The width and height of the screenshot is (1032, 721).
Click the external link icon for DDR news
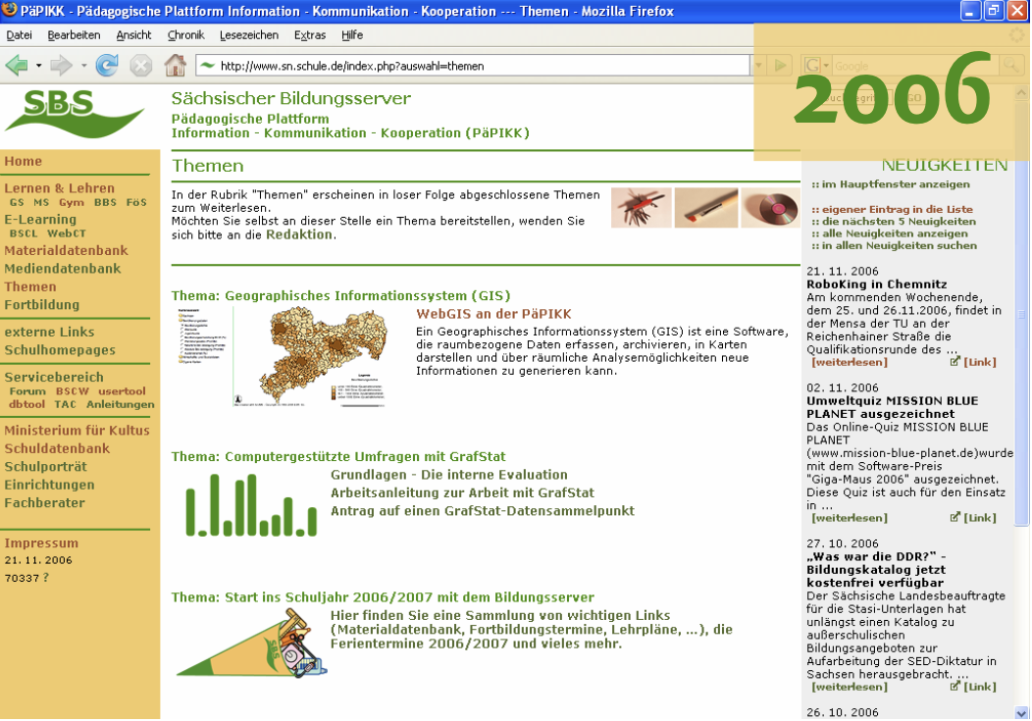coord(955,686)
